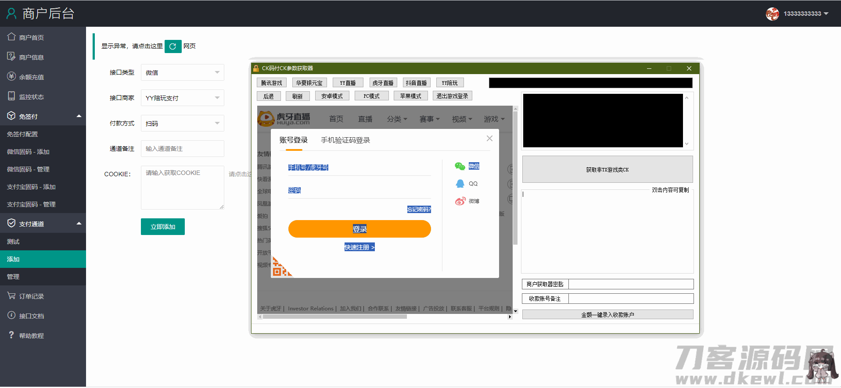Open the 接口类型 dropdown

pos(182,73)
